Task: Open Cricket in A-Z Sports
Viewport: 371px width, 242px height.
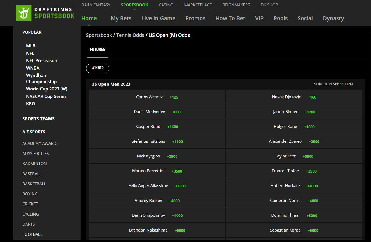Action: point(30,204)
